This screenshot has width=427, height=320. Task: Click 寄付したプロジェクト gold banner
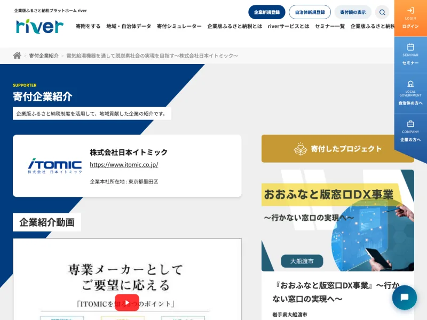pyautogui.click(x=338, y=149)
